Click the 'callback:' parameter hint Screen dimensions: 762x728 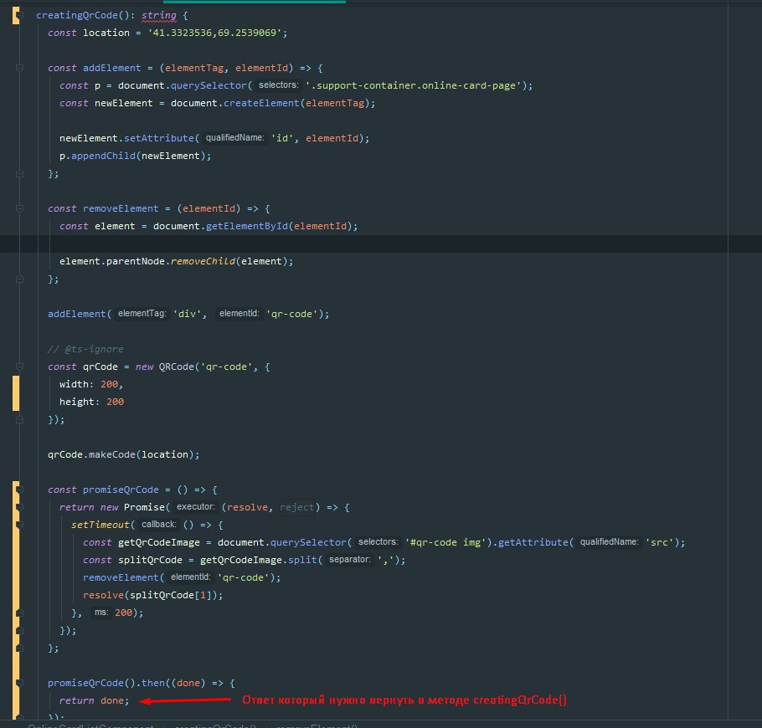[158, 525]
